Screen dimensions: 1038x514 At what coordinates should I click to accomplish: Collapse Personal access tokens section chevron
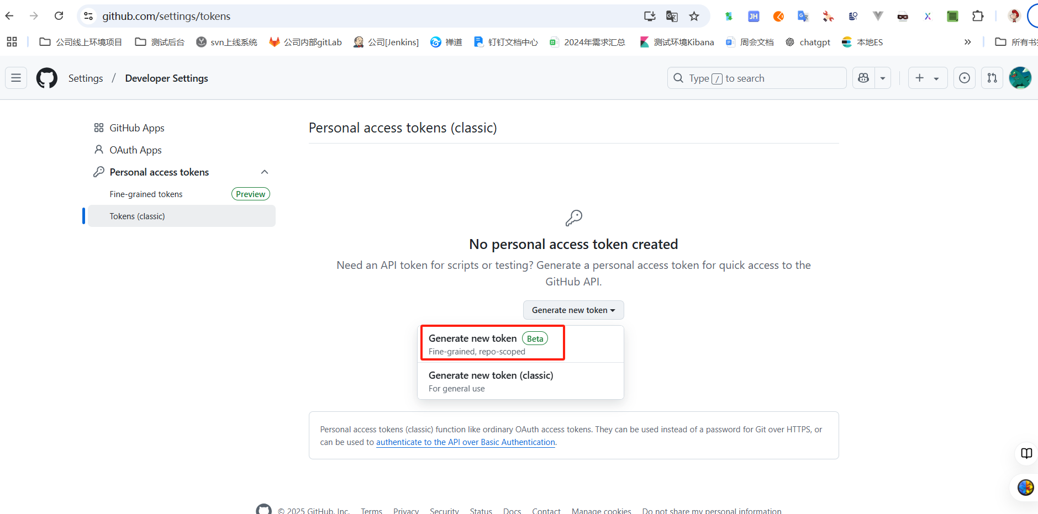click(x=265, y=172)
